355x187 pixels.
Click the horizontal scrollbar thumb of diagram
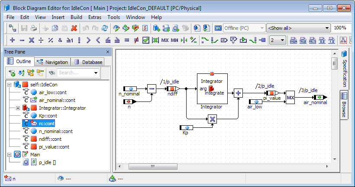(153, 166)
